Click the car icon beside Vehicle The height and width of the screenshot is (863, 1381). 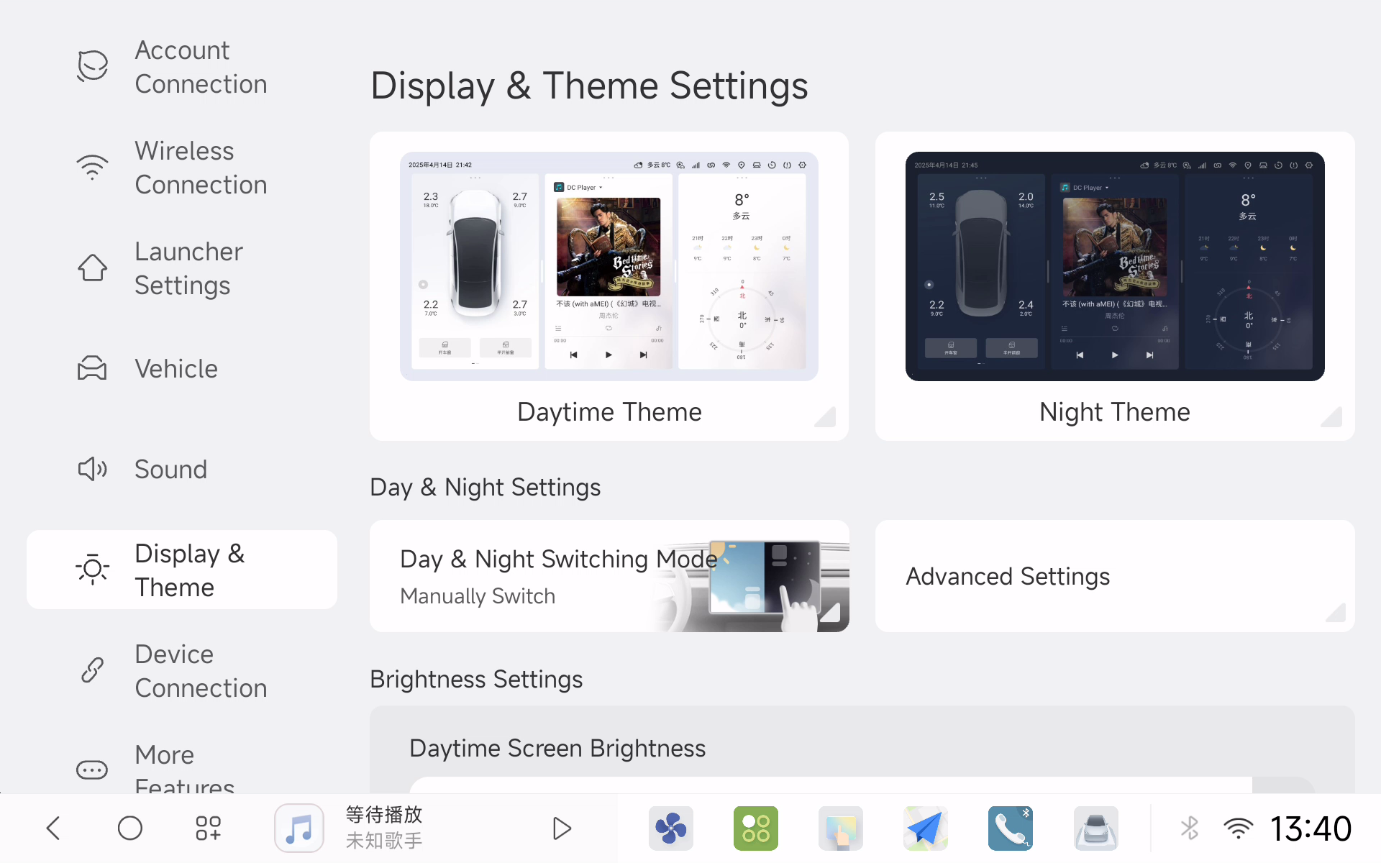[93, 368]
